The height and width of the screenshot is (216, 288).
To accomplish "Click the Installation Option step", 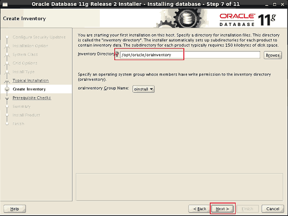I will pyautogui.click(x=31, y=46).
